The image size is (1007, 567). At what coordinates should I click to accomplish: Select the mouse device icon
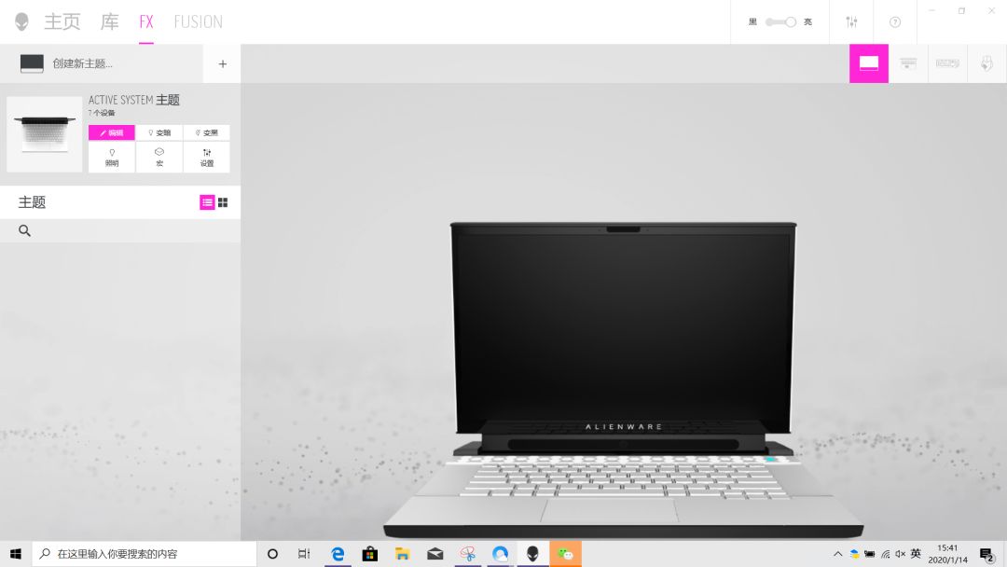coord(987,63)
